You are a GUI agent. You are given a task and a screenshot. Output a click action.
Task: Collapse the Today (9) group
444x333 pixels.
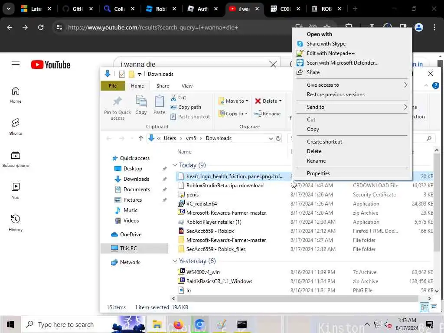click(175, 165)
